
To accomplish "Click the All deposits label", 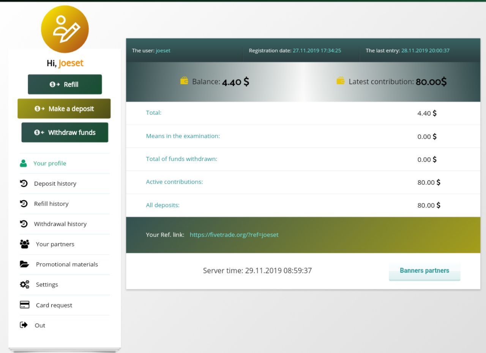I will point(163,205).
